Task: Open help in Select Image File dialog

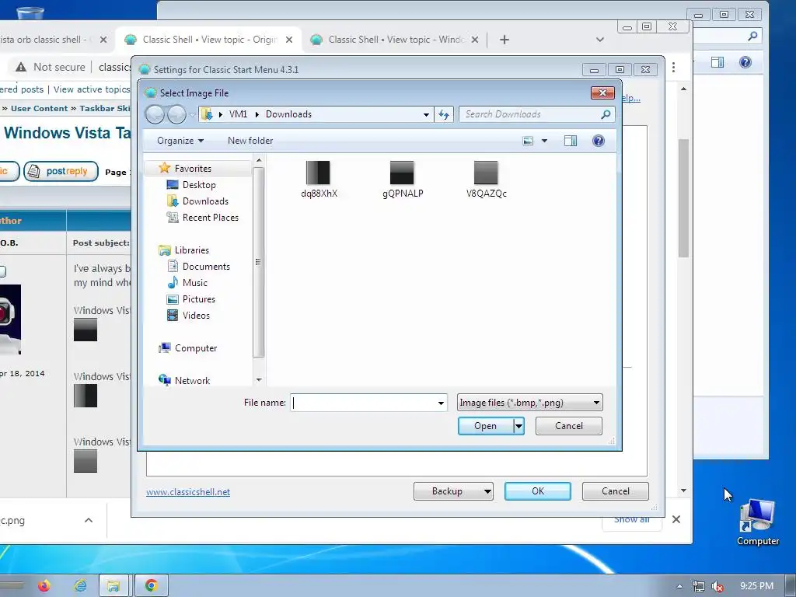Action: click(x=599, y=141)
